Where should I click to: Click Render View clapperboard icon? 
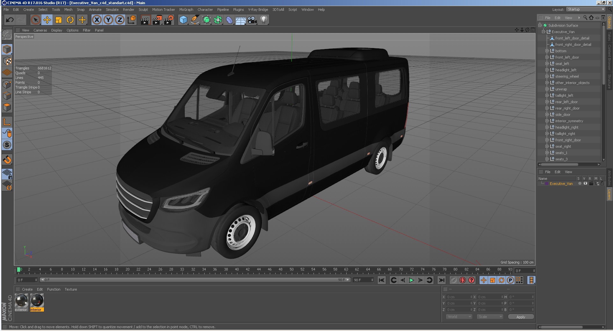point(145,20)
